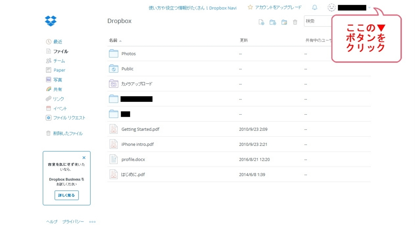Open the Public folder name
The height and width of the screenshot is (225, 415).
point(127,69)
